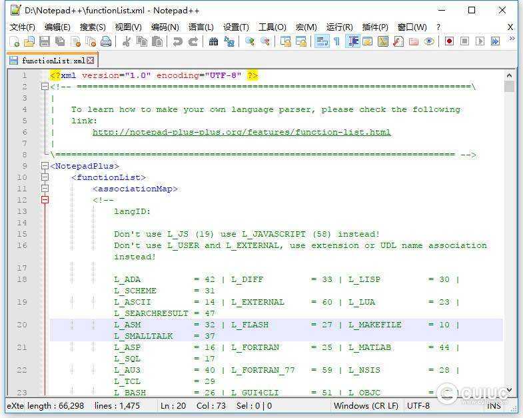Toggle Word Wrap in the toolbar
523x418 pixels.
point(322,41)
